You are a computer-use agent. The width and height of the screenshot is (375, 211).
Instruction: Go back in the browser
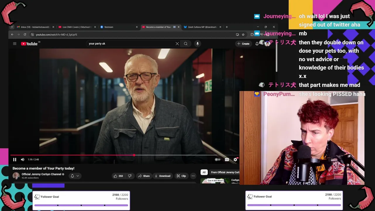pyautogui.click(x=12, y=35)
